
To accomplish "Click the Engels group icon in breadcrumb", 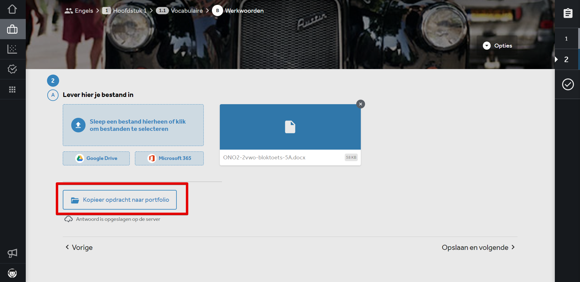I will tap(69, 11).
